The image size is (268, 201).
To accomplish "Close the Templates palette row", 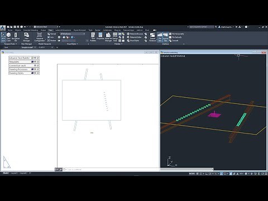I will [x=38, y=61].
